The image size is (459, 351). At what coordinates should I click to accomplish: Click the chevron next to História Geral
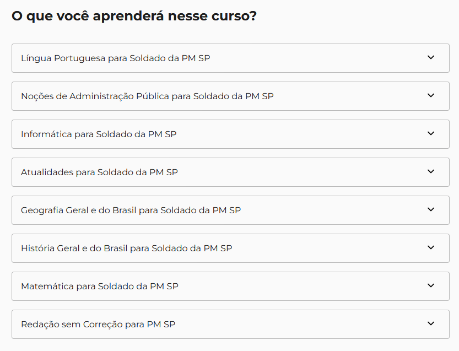pos(431,247)
